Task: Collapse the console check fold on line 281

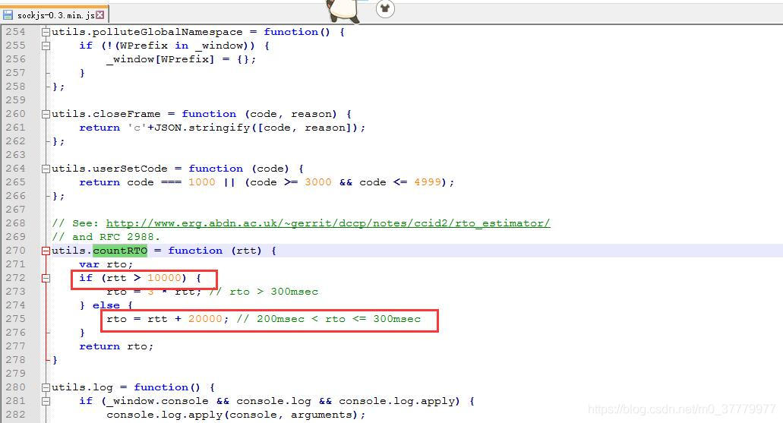Action: pyautogui.click(x=46, y=401)
